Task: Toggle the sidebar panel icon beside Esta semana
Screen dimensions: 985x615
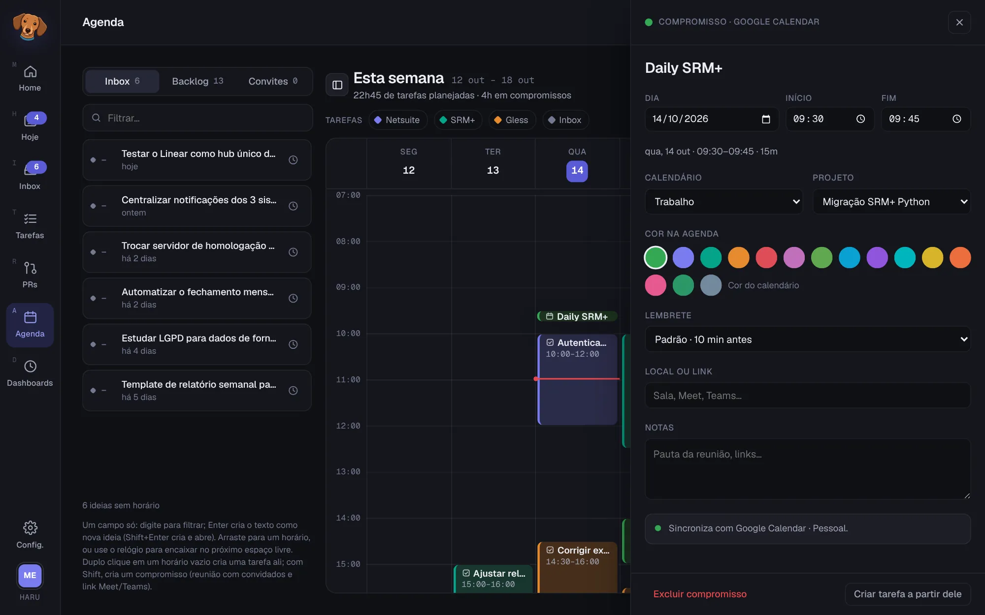Action: point(337,85)
